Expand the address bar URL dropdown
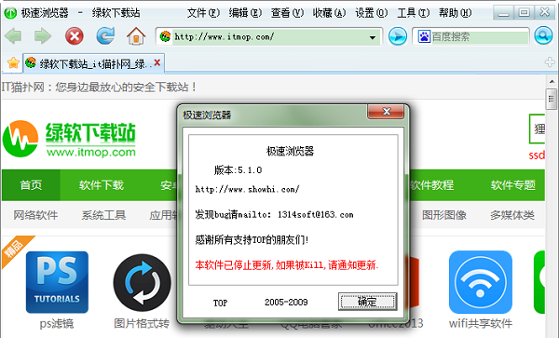Screen dimensions: 559x351 tap(373, 37)
